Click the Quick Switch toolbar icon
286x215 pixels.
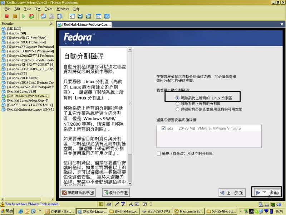88,16
